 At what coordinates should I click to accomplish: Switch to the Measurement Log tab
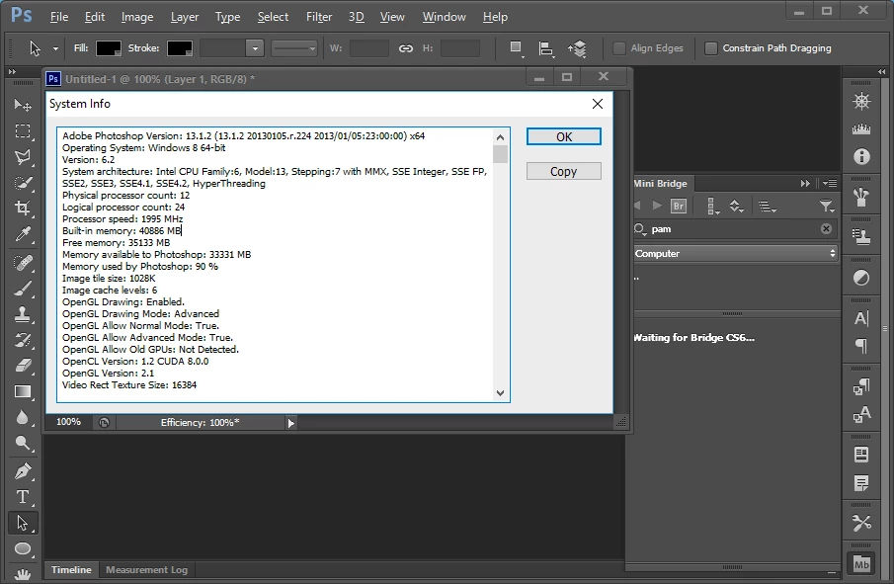tap(146, 570)
